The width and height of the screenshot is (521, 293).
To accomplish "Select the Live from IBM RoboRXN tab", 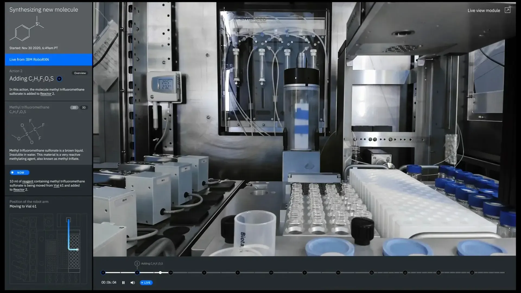I will pyautogui.click(x=48, y=59).
